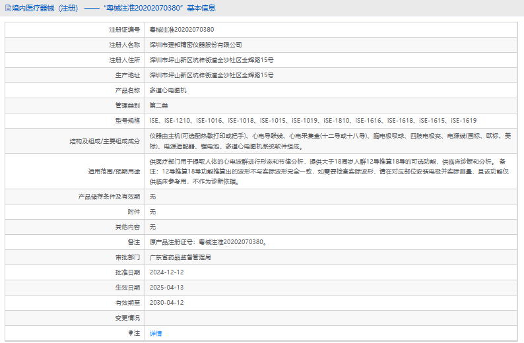Click the 结构及组成/主要组成成分 label

click(104, 141)
